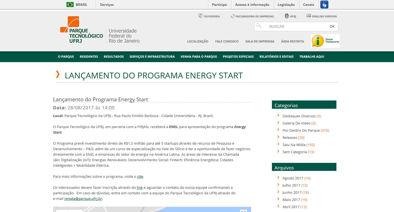Screen dimensions: 394x212
Task: Open the Destaques Diversos category
Action: tap(299, 116)
